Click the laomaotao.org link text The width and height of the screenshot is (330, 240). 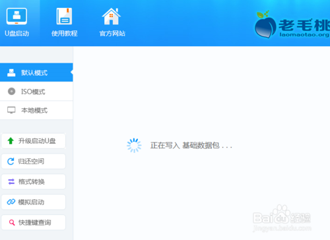point(304,35)
